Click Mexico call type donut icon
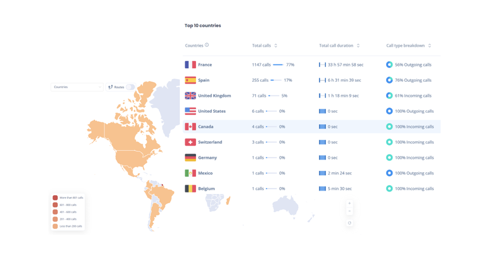489x275 pixels. pos(389,173)
